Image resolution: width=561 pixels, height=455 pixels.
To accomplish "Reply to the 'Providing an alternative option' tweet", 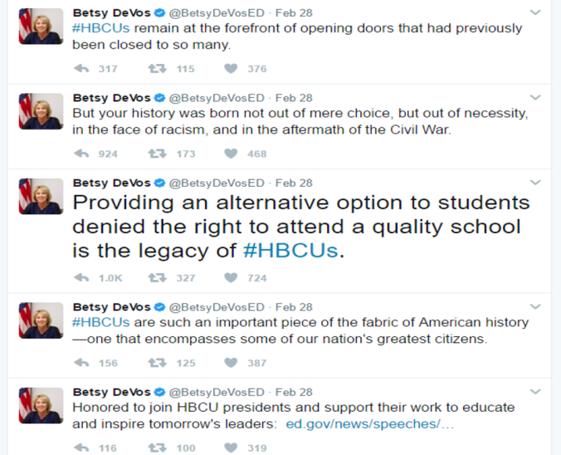I will point(81,278).
